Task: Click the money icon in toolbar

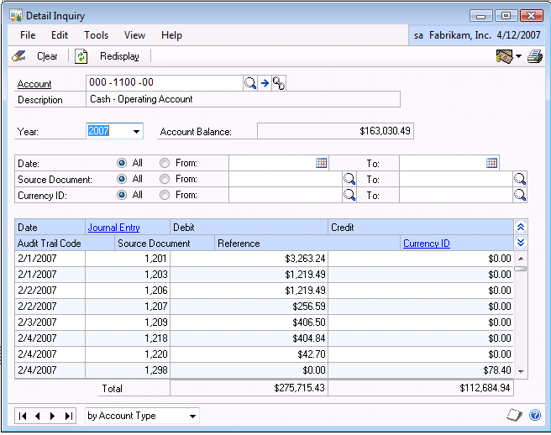Action: click(x=505, y=56)
